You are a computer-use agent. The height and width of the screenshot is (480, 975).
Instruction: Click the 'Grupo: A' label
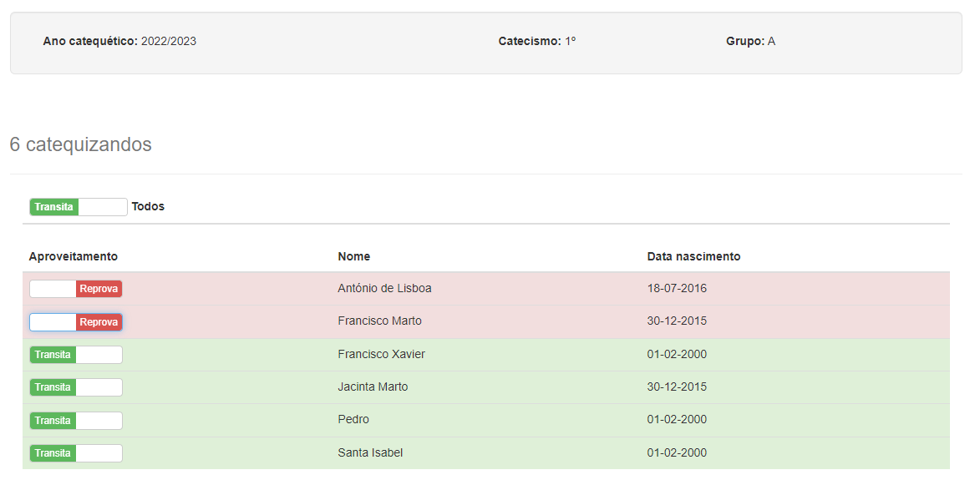click(750, 41)
